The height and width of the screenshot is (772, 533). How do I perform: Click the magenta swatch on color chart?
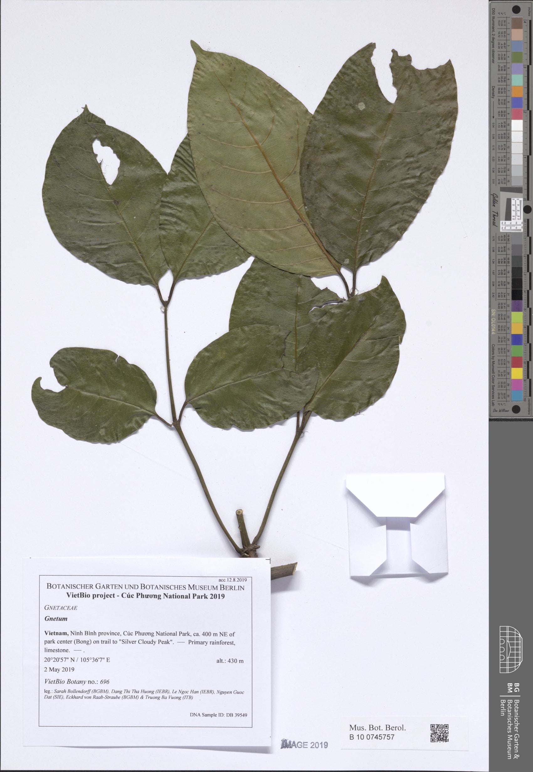[517, 385]
